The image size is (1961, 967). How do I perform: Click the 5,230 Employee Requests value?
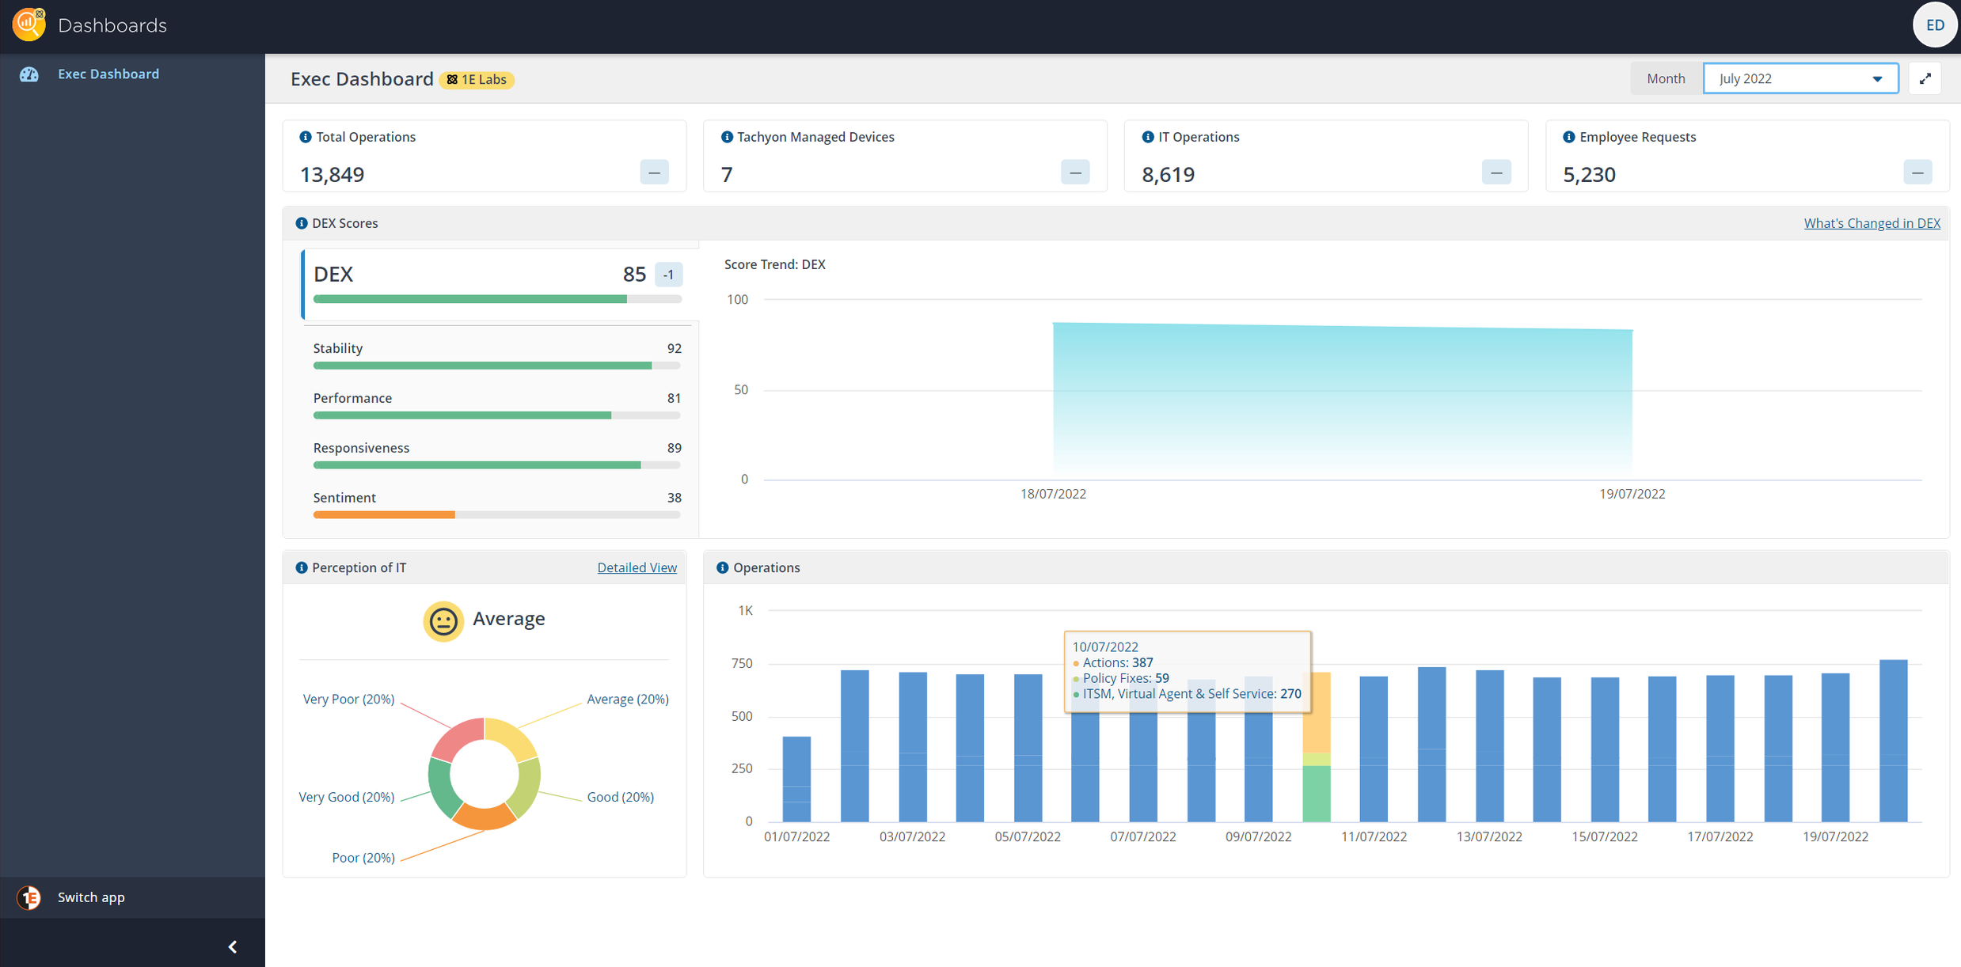pos(1589,174)
